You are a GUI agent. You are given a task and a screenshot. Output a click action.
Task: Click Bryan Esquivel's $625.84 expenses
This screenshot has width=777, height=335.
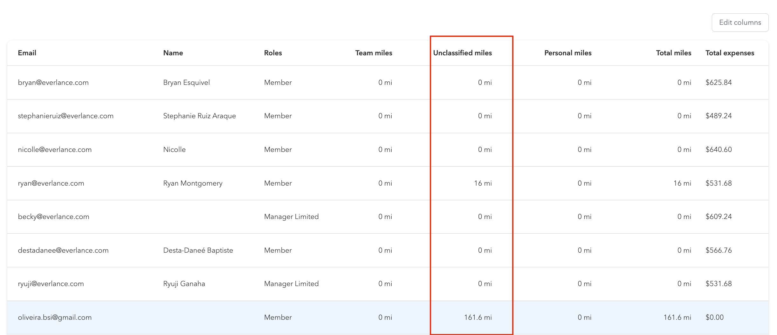pyautogui.click(x=719, y=83)
